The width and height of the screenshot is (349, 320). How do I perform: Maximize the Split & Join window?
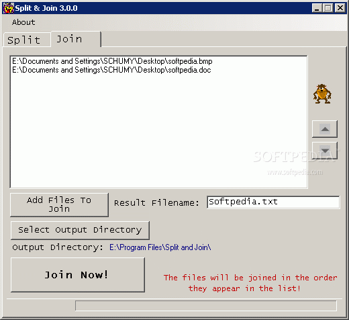click(328, 8)
